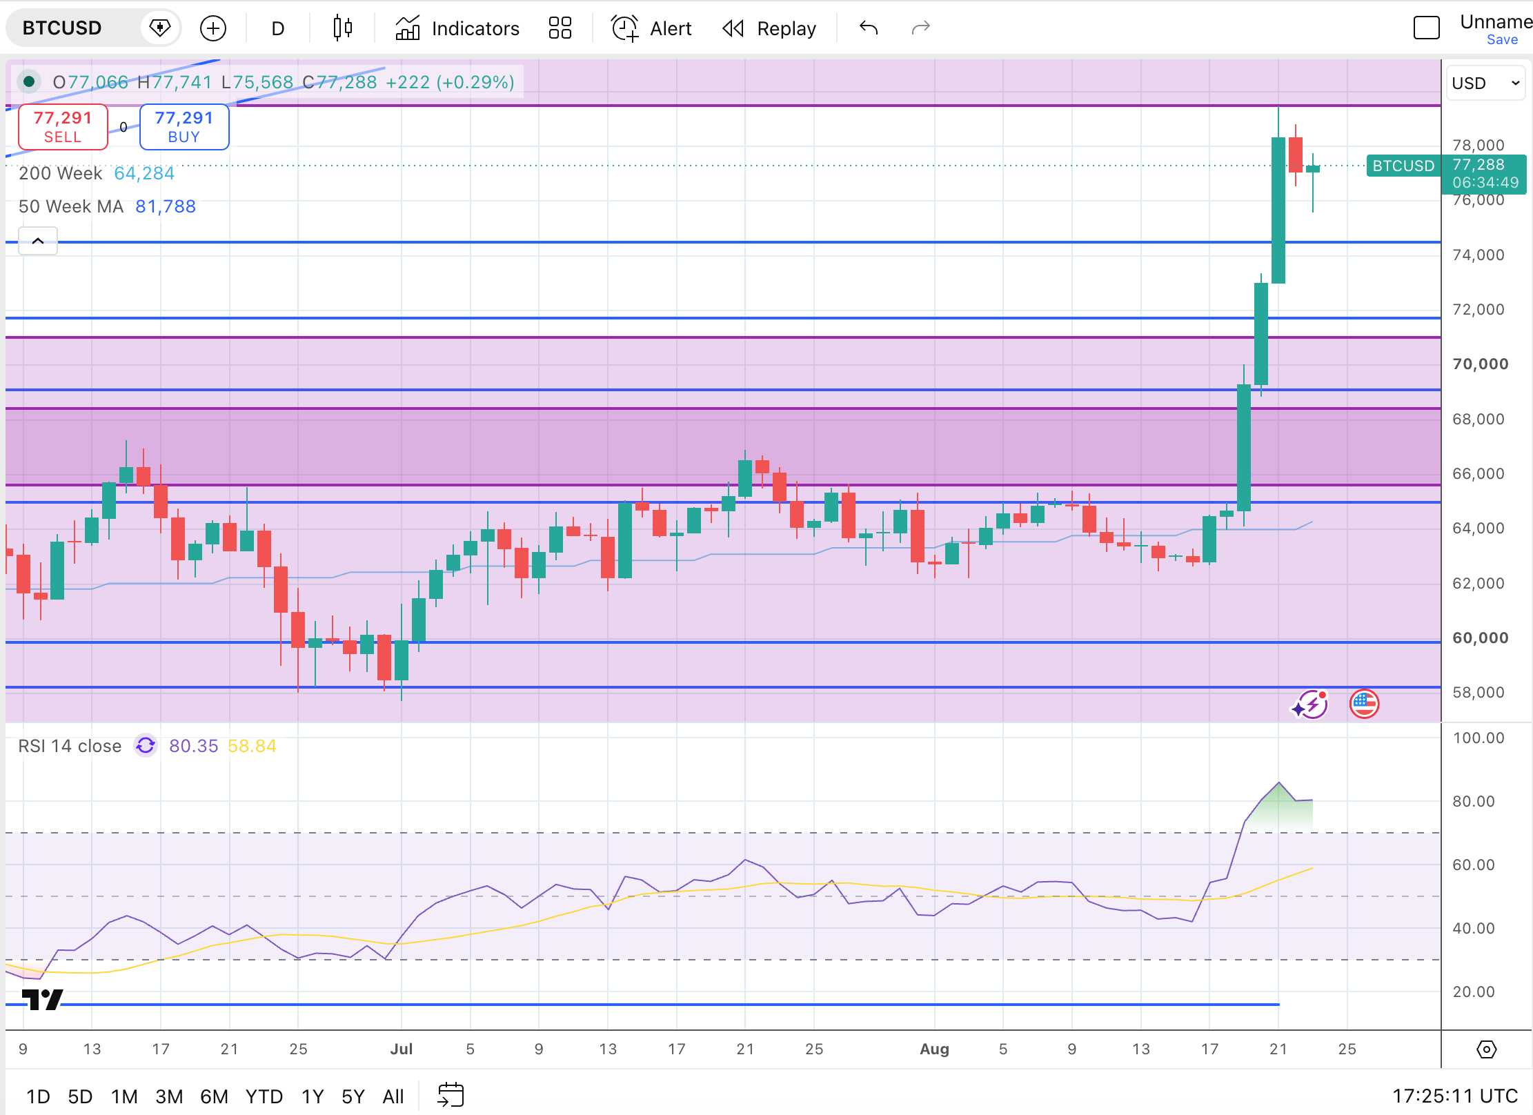Open the D timeframe interval dropdown
1533x1115 pixels.
pyautogui.click(x=278, y=28)
